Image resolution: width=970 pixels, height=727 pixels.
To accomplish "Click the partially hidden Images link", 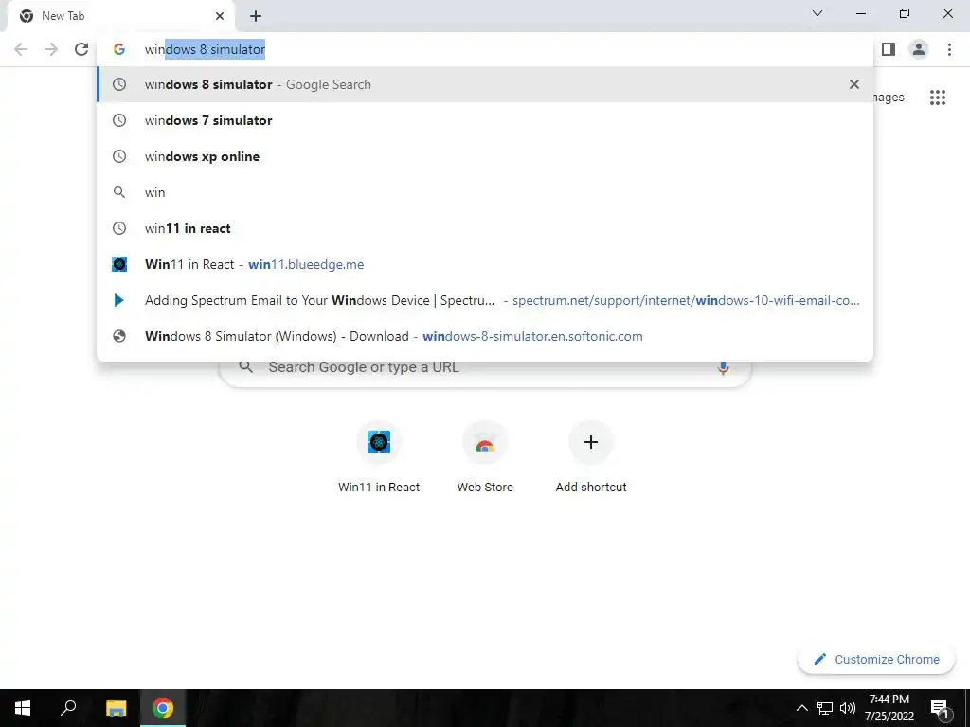I will click(889, 98).
